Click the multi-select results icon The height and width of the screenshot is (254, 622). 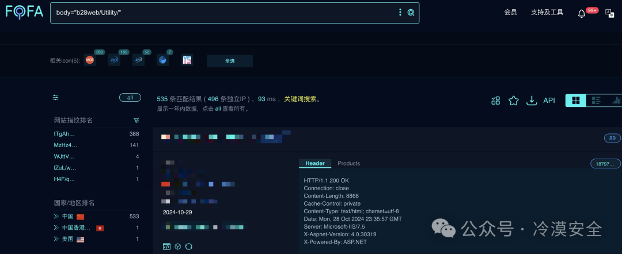[x=495, y=101]
